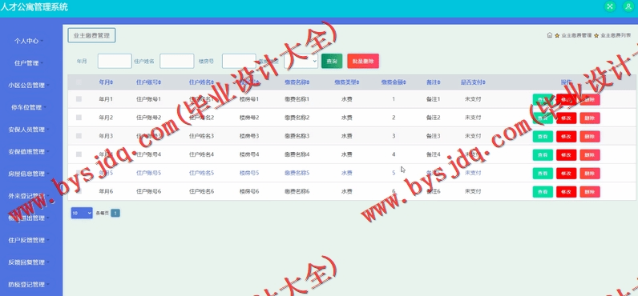Screen dimensions: 638x296
Task: Click the 备注3 cell
Action: pos(434,136)
